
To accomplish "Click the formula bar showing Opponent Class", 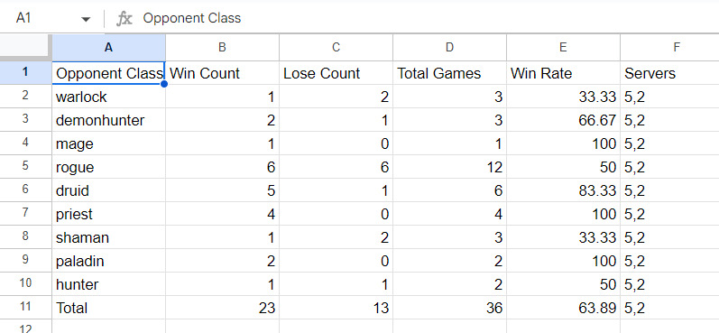I will point(429,18).
